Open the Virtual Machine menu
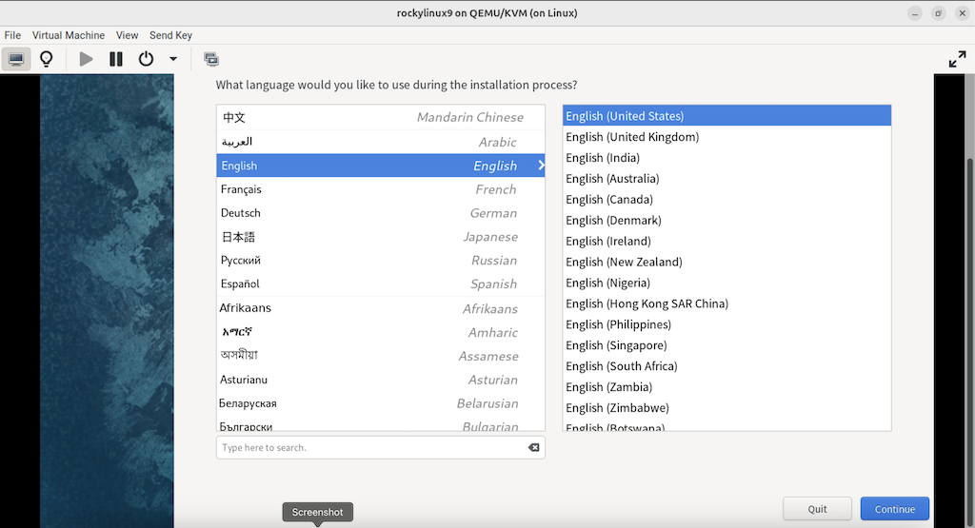Viewport: 975px width, 528px height. tap(69, 35)
